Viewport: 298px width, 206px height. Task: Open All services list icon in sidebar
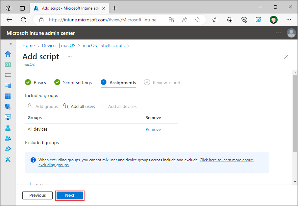click(8, 75)
